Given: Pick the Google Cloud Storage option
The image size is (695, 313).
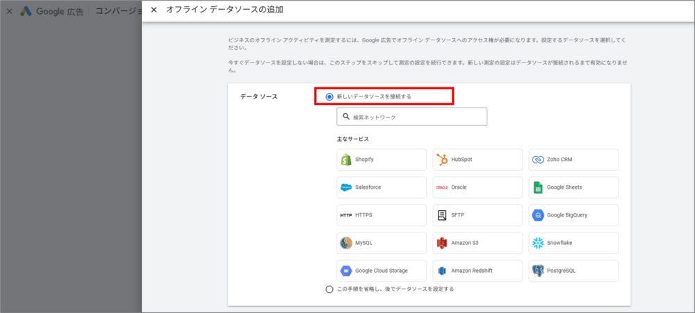Looking at the screenshot, I should (x=382, y=271).
